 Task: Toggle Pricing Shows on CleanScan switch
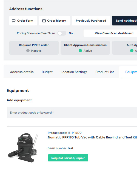62,33
